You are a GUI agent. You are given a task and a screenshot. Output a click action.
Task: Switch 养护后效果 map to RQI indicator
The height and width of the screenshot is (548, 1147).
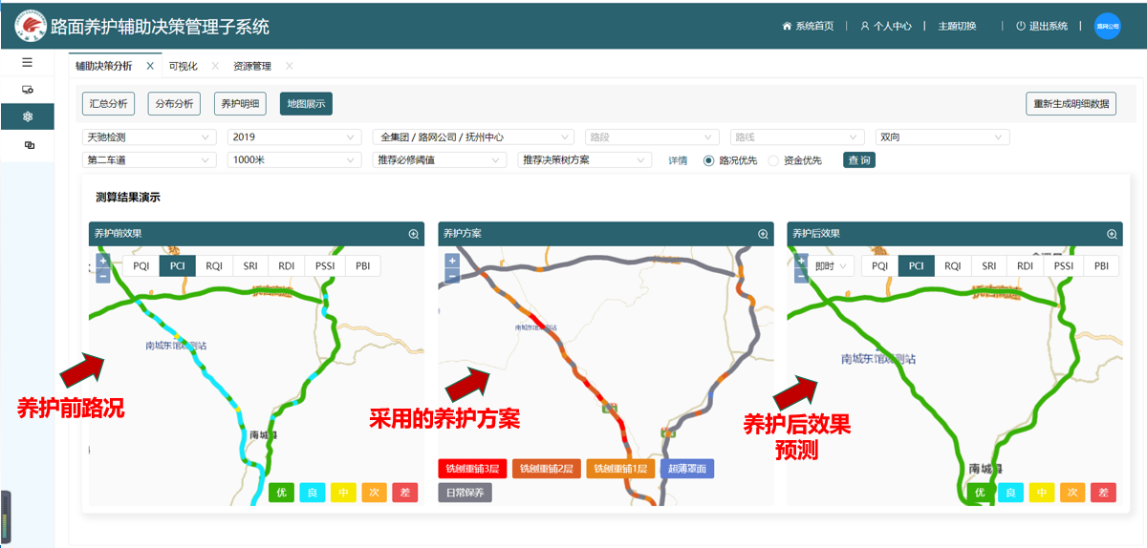952,266
